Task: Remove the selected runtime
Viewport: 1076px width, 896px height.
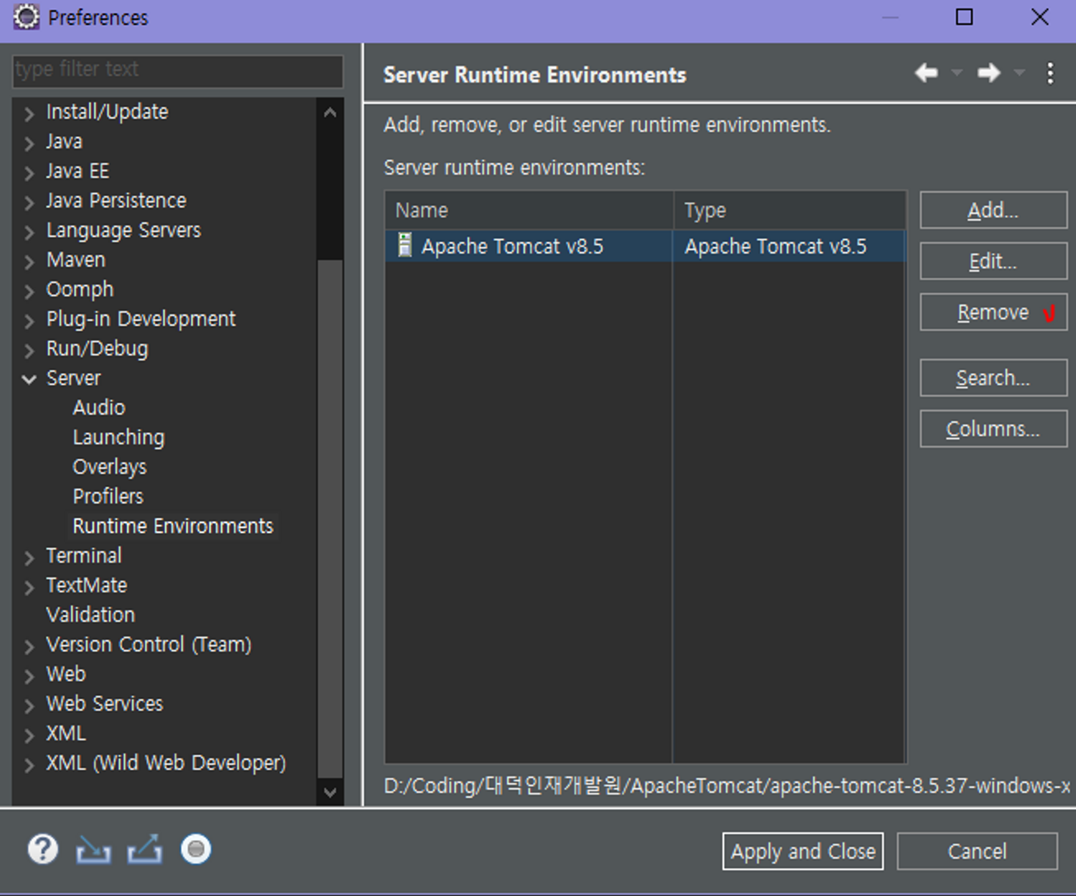Action: (993, 312)
